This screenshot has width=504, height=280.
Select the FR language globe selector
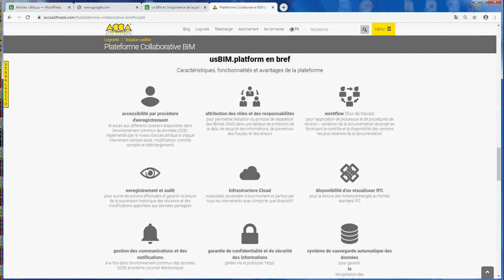[294, 29]
